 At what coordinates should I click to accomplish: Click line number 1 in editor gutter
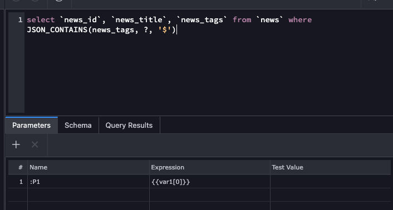pyautogui.click(x=20, y=20)
